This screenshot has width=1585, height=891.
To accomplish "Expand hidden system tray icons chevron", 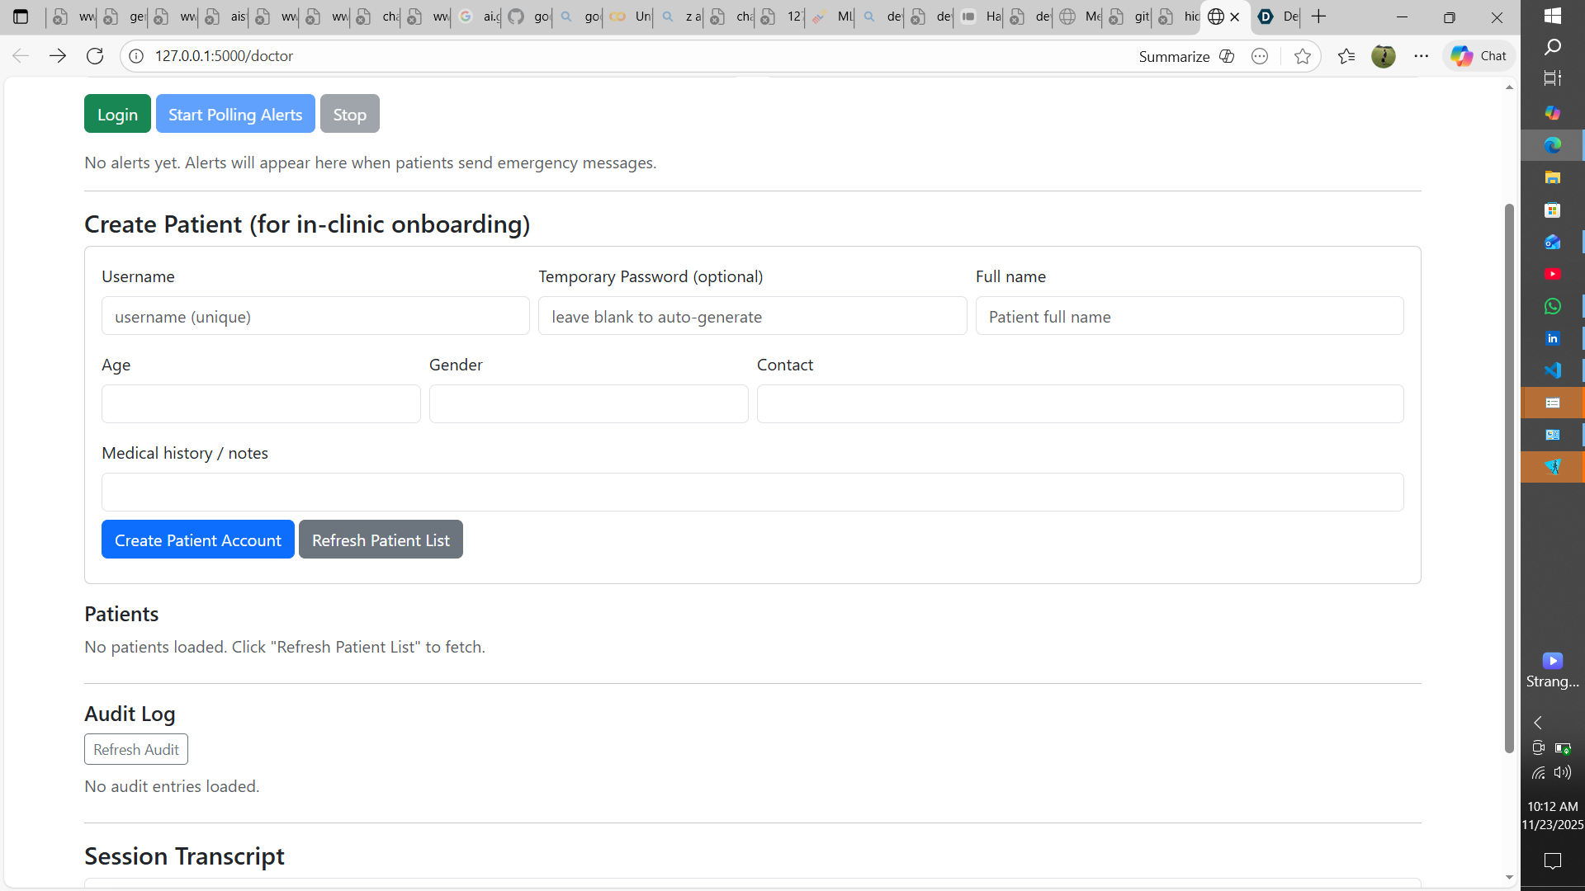I will pos(1537,723).
